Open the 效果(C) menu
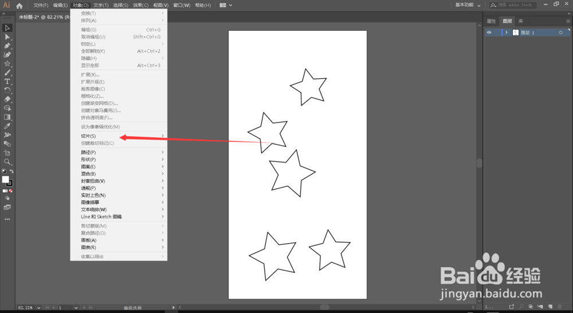This screenshot has height=313, width=573. (x=141, y=5)
